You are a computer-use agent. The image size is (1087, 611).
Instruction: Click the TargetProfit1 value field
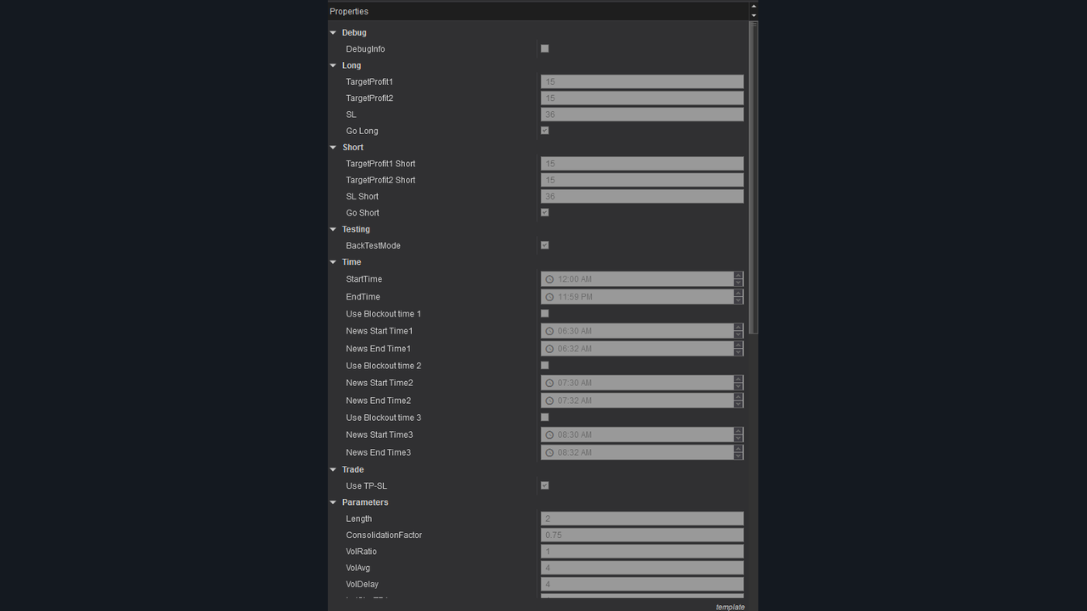tap(641, 82)
